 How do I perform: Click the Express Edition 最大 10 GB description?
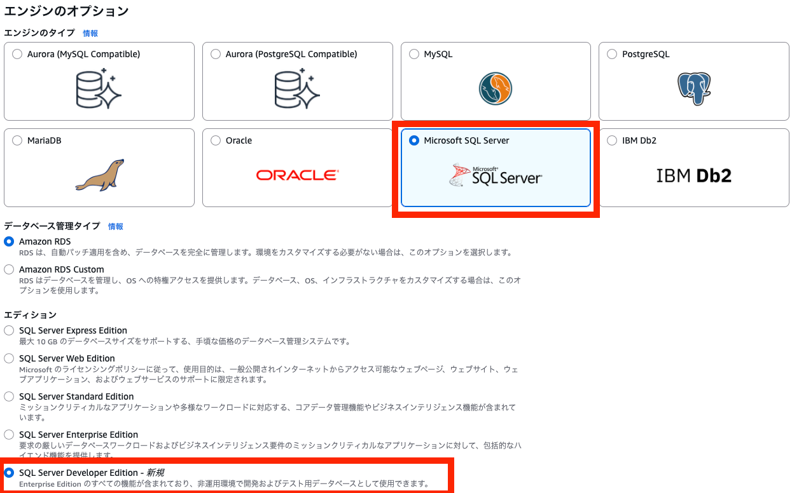point(185,342)
